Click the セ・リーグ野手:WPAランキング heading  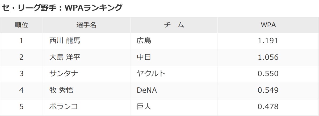click(x=62, y=8)
